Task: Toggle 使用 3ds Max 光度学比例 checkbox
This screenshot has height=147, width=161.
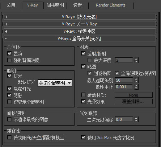Action: point(83,138)
